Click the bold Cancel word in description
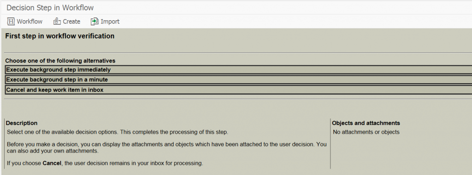This screenshot has width=472, height=175. [51, 164]
